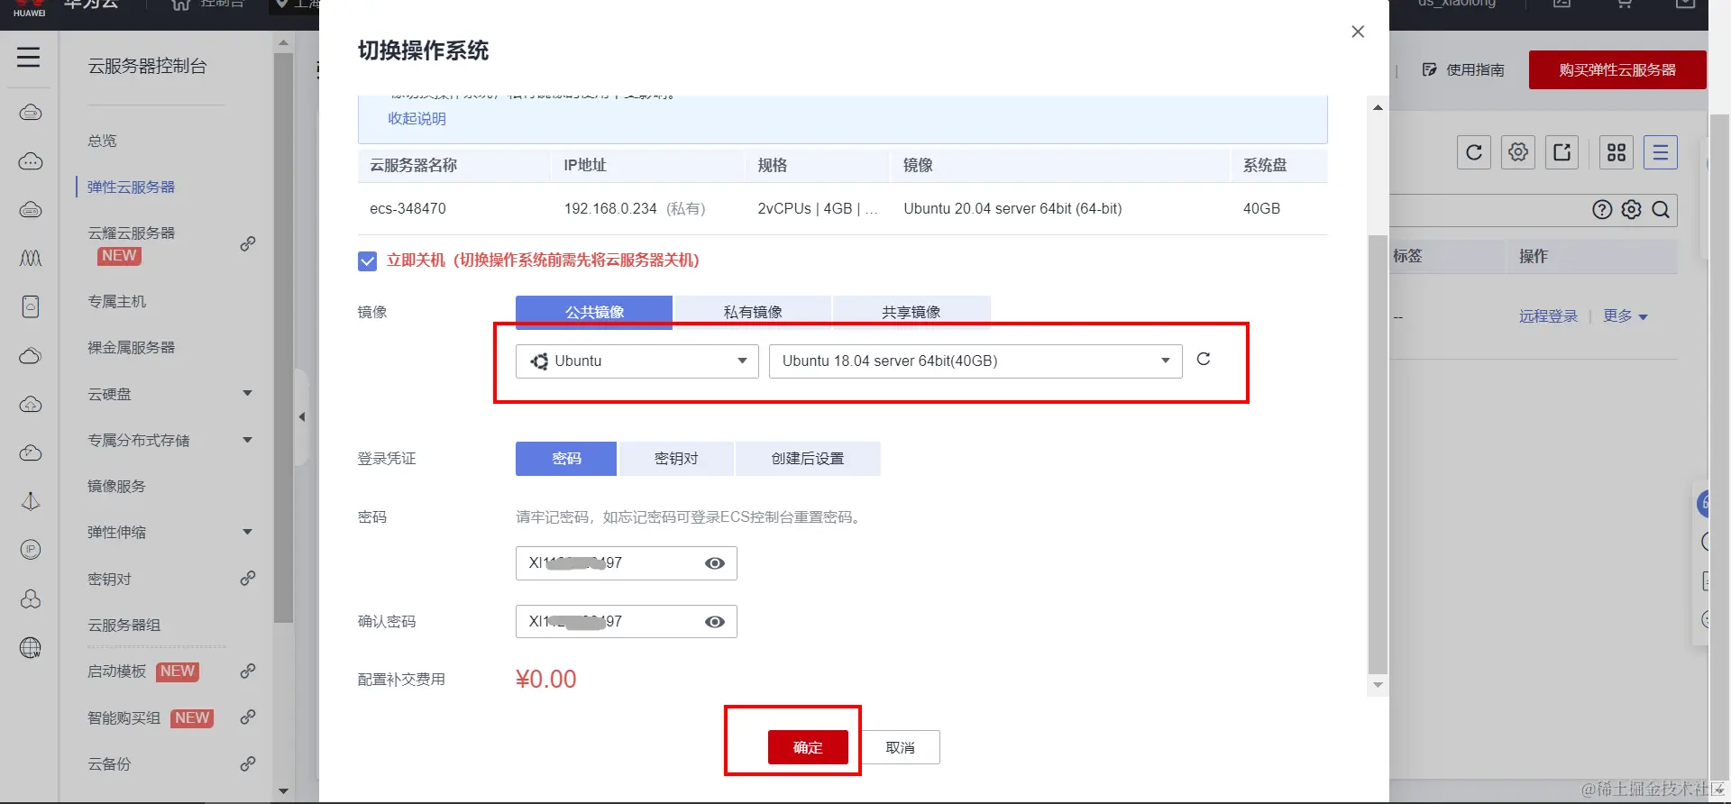This screenshot has height=804, width=1731.
Task: Focus the 确认密码 input field
Action: click(x=627, y=622)
